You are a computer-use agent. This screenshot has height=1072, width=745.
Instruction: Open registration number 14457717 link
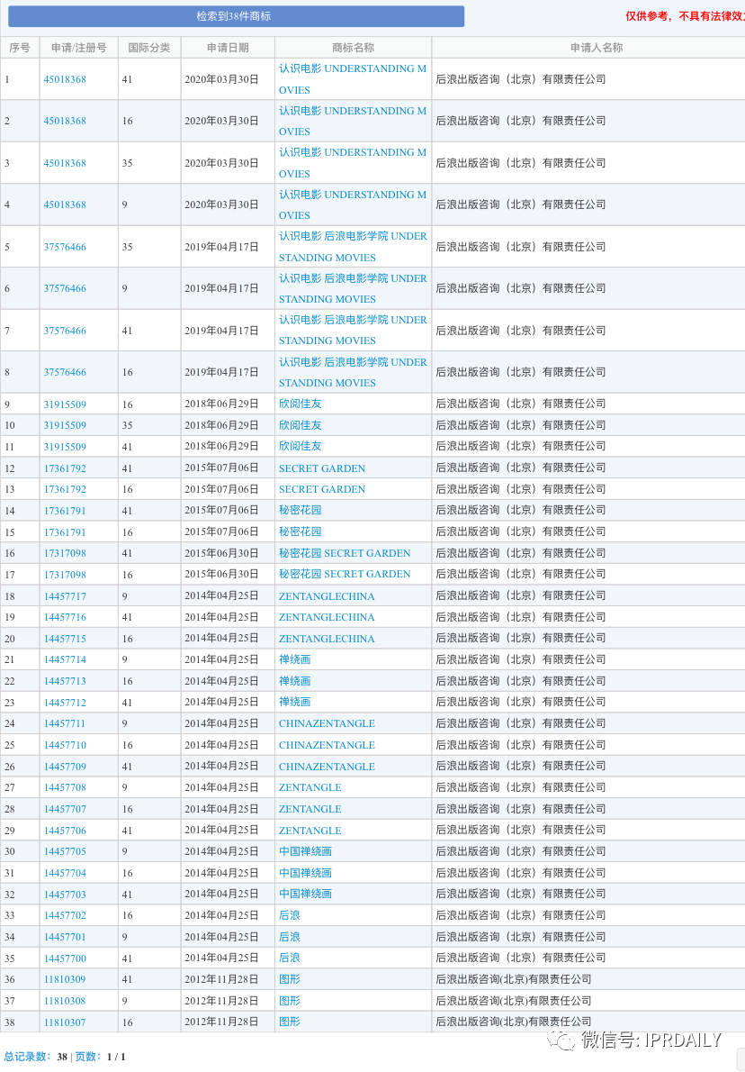(65, 596)
